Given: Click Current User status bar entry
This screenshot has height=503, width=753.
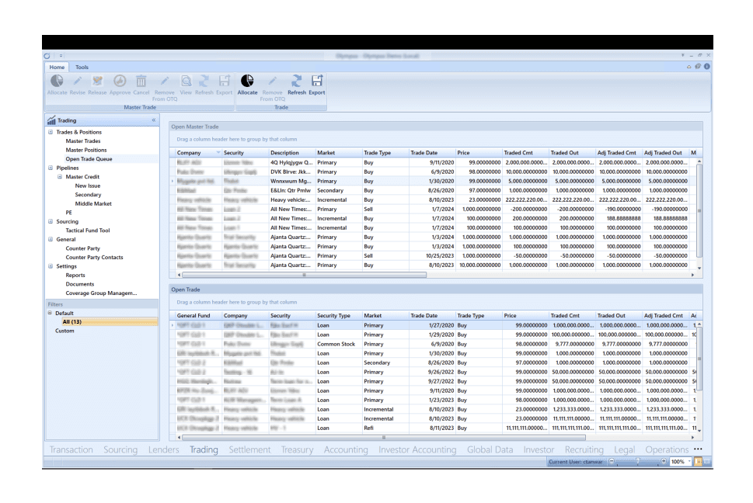Looking at the screenshot, I should [575, 461].
